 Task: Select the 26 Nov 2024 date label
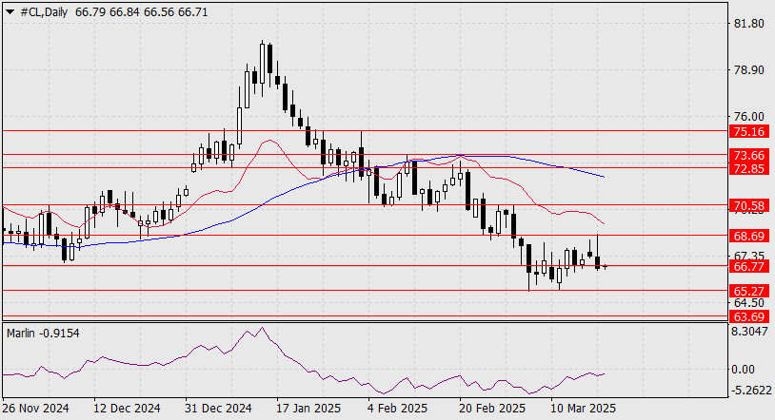[35, 409]
